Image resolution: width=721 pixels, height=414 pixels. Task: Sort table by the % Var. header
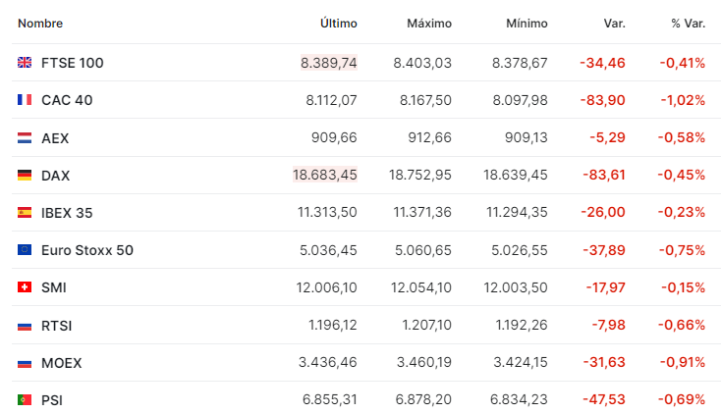pos(688,23)
